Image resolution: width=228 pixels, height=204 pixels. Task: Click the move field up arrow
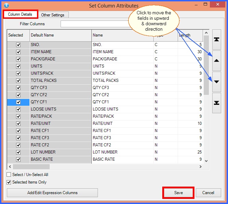216,60
